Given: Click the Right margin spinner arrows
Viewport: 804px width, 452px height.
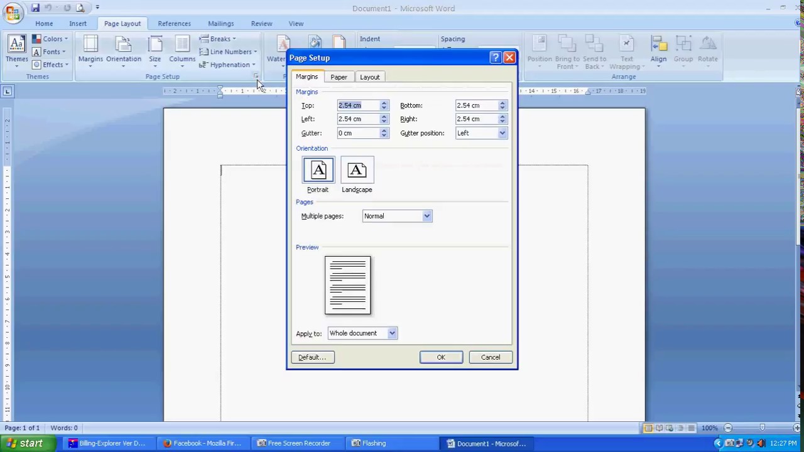Looking at the screenshot, I should 503,119.
